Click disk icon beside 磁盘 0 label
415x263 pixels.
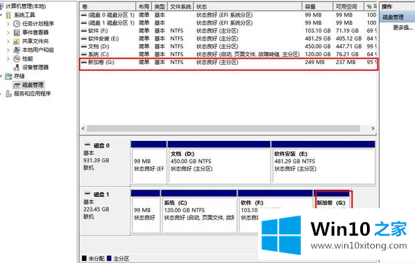coord(87,145)
